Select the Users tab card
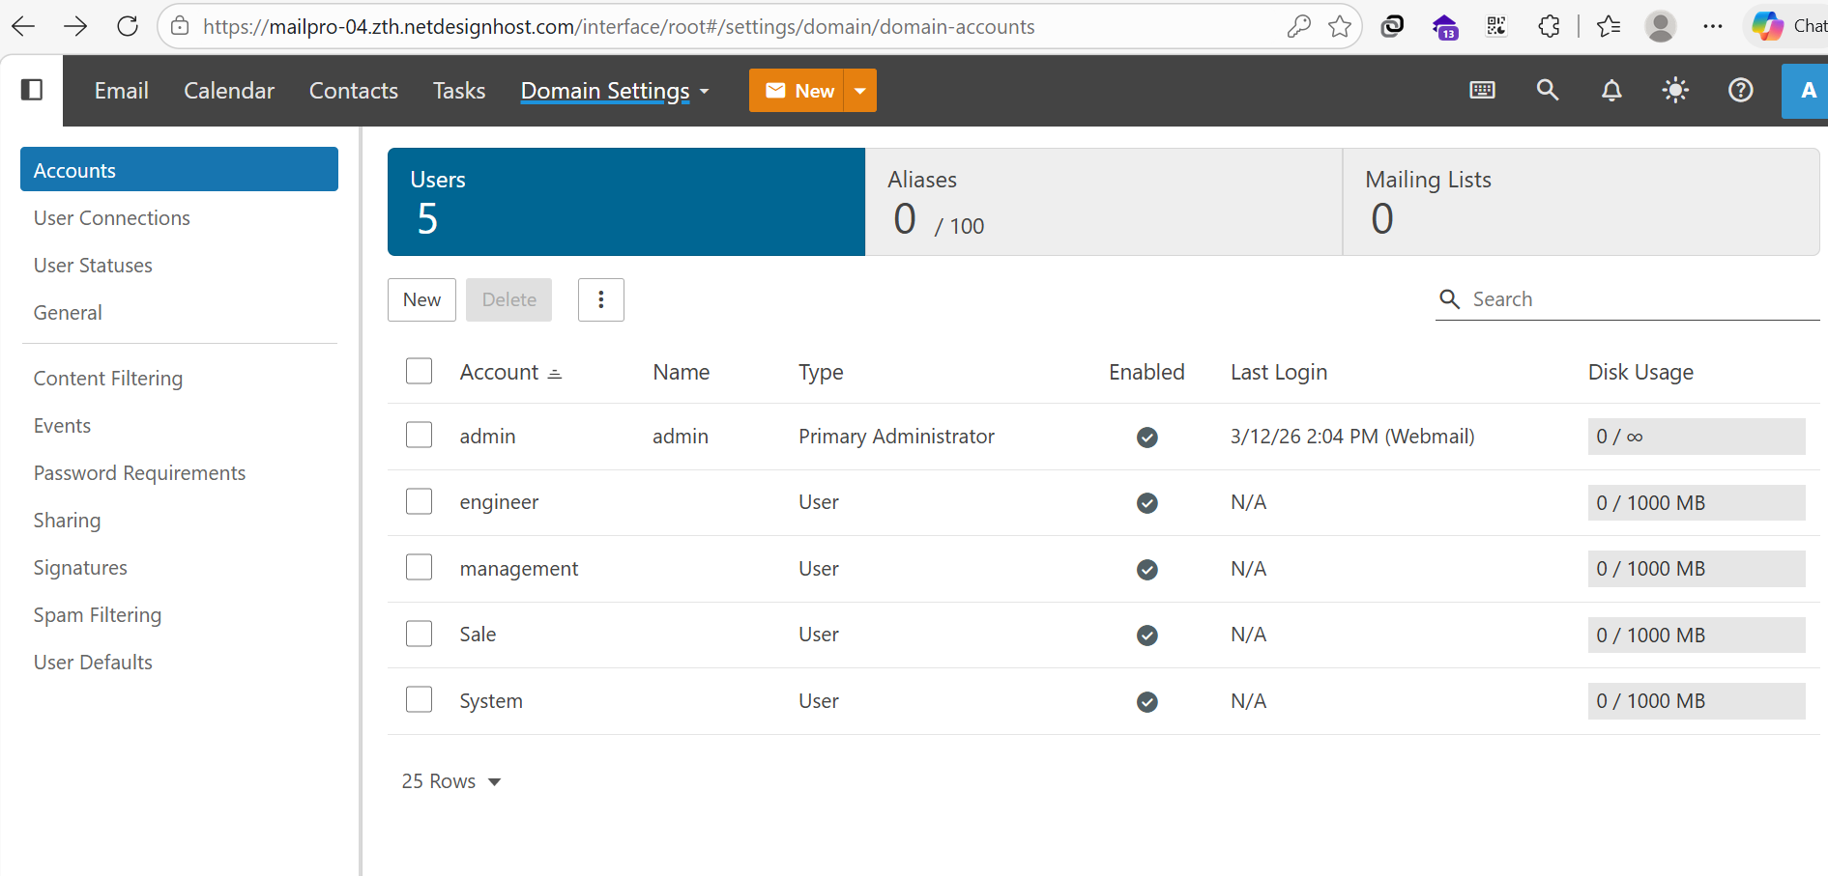 click(626, 202)
